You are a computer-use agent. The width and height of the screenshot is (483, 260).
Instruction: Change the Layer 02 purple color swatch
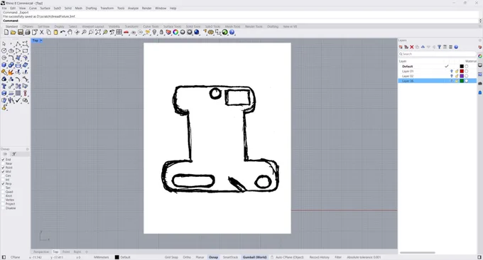tap(462, 76)
